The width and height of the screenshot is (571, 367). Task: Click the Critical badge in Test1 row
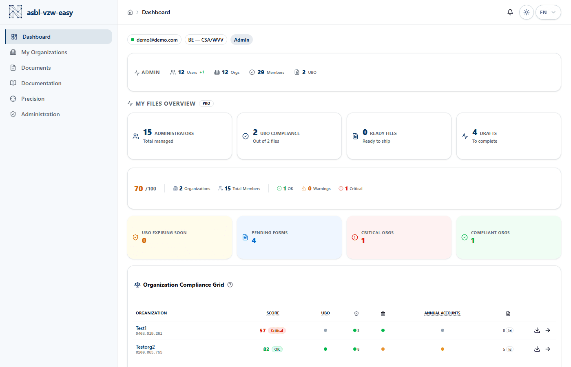tap(277, 331)
